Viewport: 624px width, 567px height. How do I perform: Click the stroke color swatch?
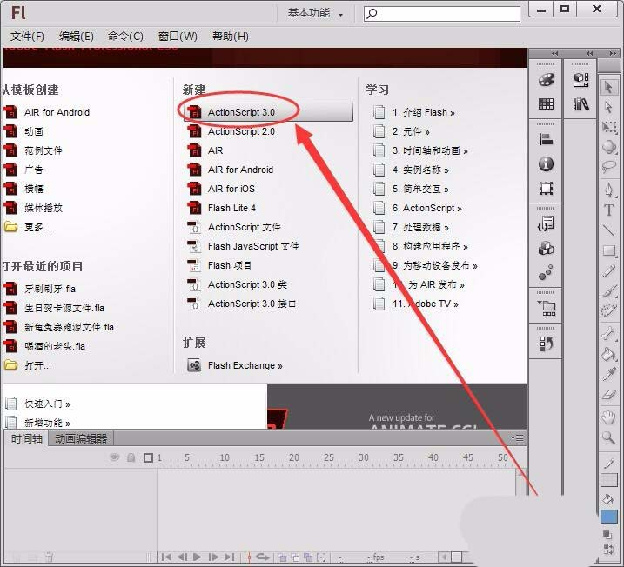(x=609, y=479)
